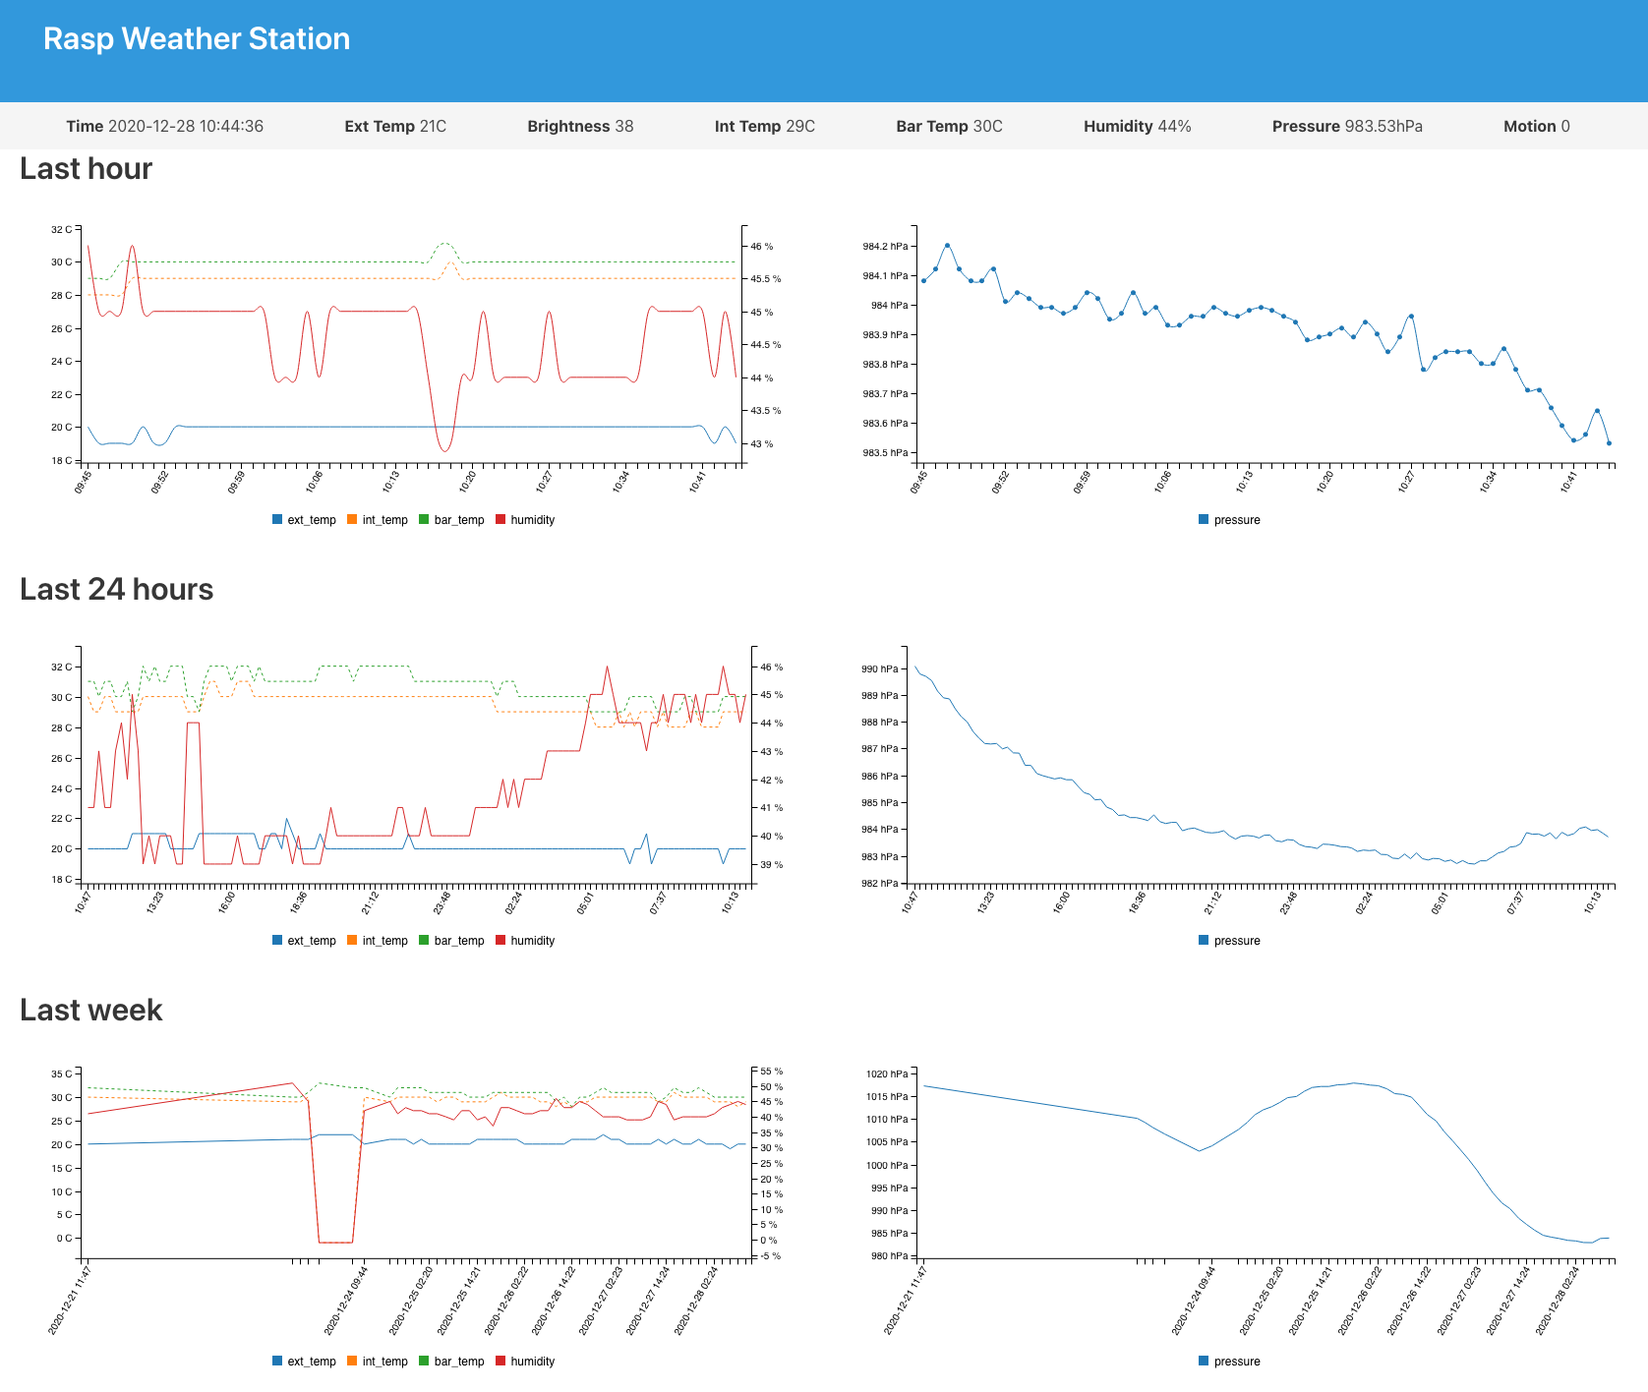This screenshot has height=1392, width=1648.
Task: Select the Brightness 38 reading
Action: pyautogui.click(x=580, y=126)
